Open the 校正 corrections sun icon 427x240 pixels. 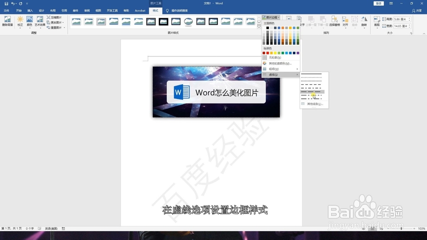pyautogui.click(x=20, y=22)
